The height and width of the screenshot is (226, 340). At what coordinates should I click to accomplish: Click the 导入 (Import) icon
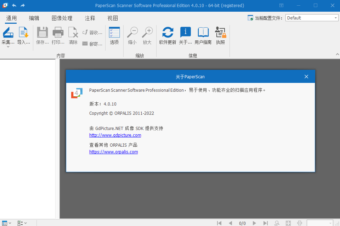[x=23, y=33]
